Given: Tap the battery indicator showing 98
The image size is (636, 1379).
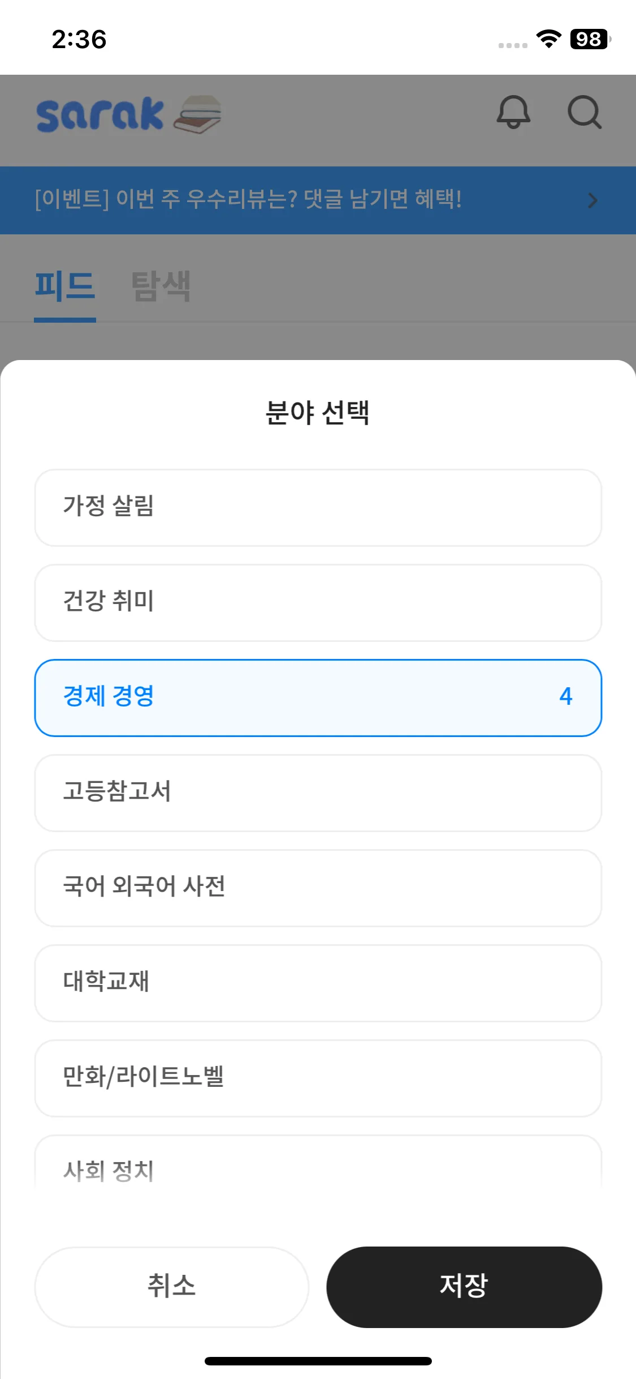Looking at the screenshot, I should (590, 39).
